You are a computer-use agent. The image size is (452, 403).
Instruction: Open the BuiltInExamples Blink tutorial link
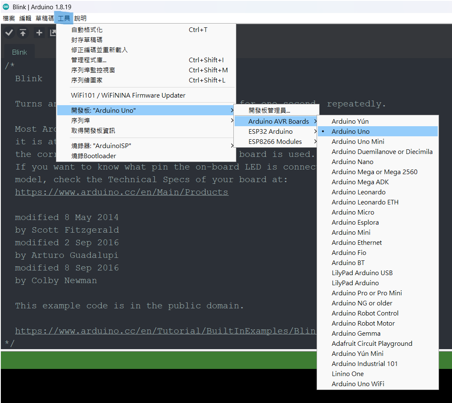pos(166,331)
